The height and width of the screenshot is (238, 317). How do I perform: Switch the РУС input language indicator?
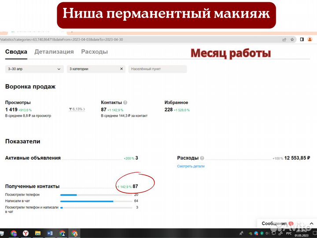(289, 233)
